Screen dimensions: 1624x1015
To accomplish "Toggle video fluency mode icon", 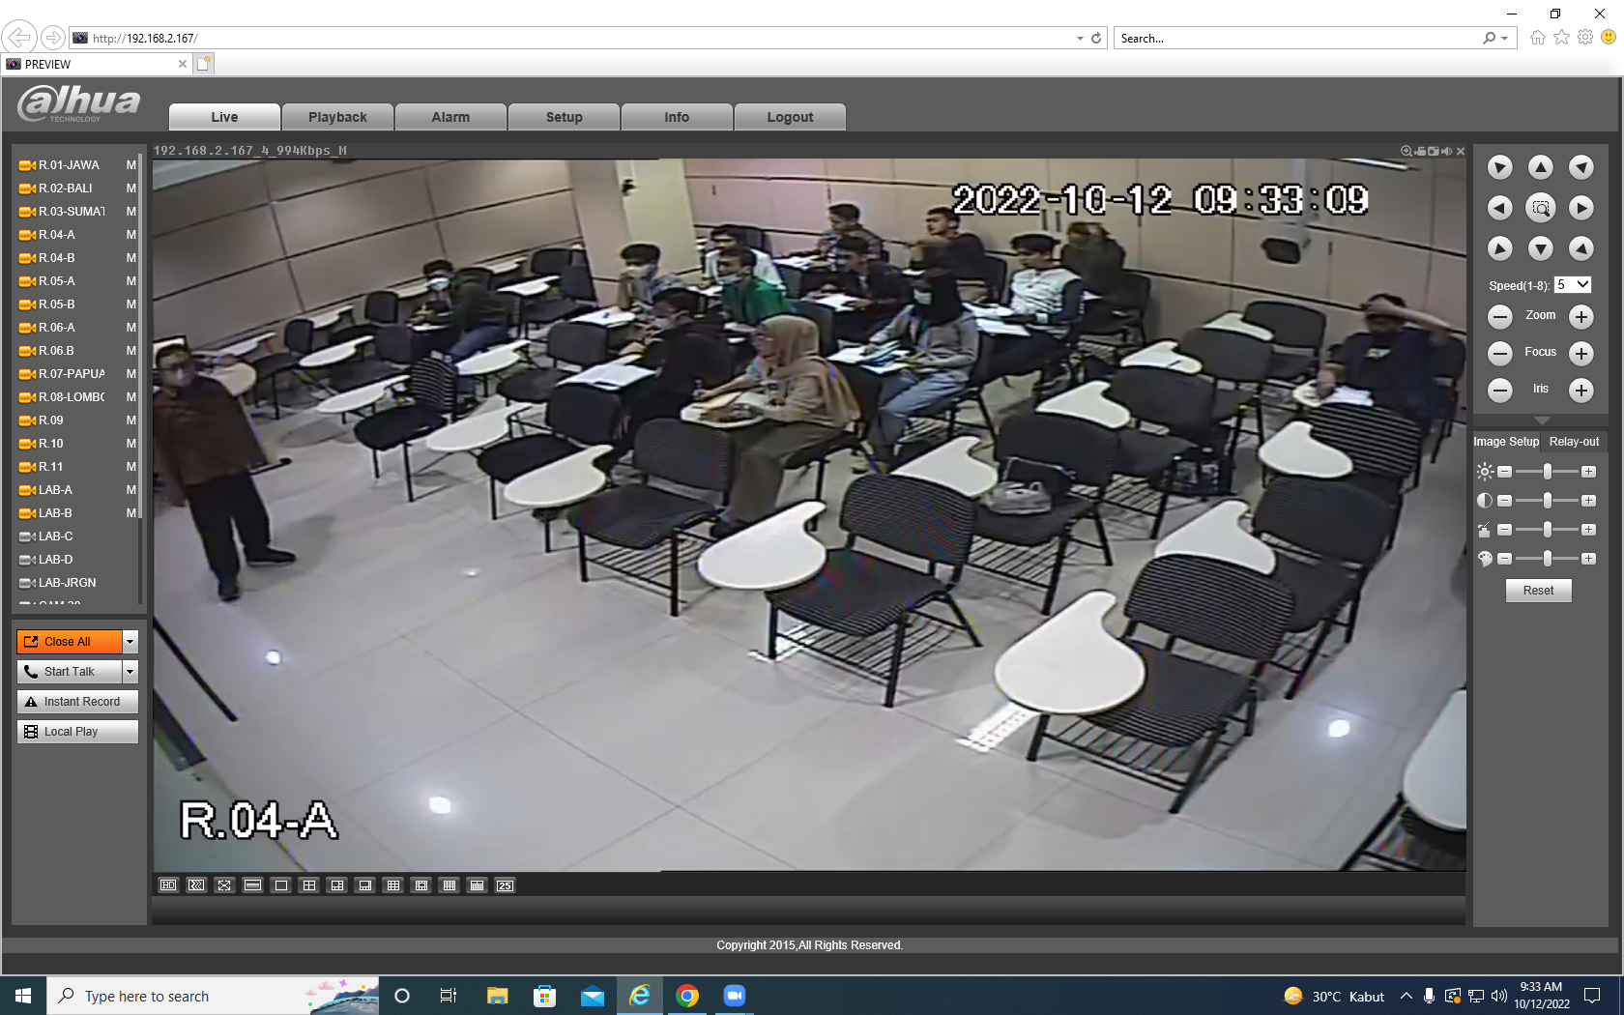I will (196, 885).
